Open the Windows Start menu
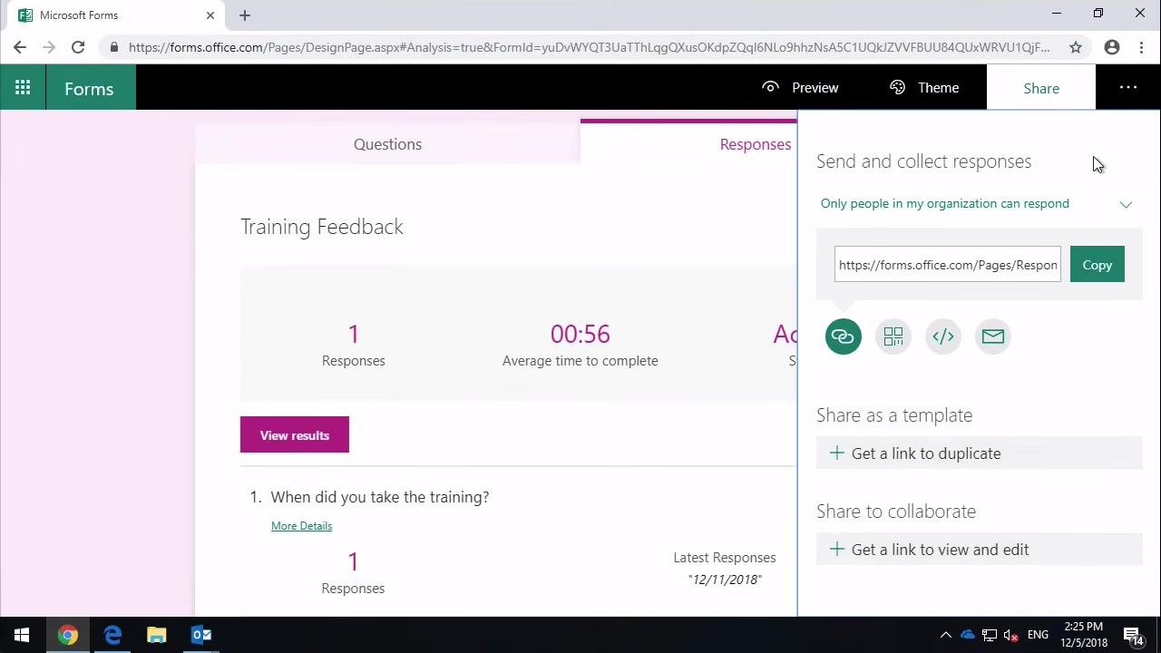The width and height of the screenshot is (1161, 653). tap(22, 635)
